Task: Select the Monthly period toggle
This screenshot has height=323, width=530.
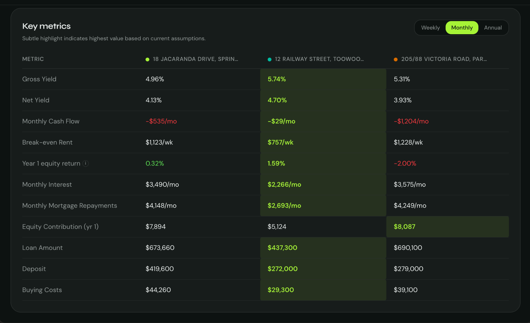Action: (462, 28)
